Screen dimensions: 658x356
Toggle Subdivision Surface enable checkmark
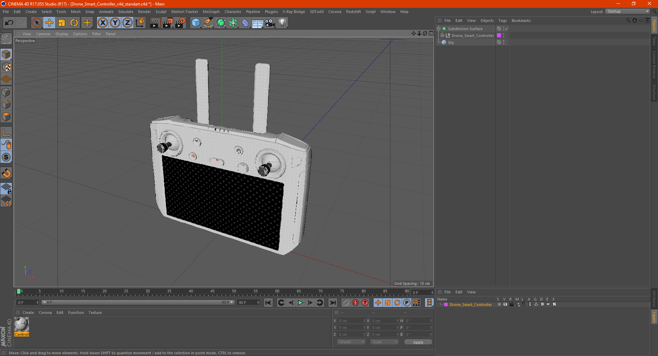(x=507, y=29)
